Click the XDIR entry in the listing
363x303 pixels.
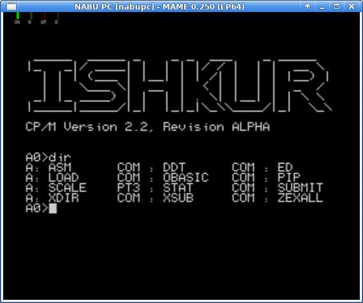click(64, 198)
